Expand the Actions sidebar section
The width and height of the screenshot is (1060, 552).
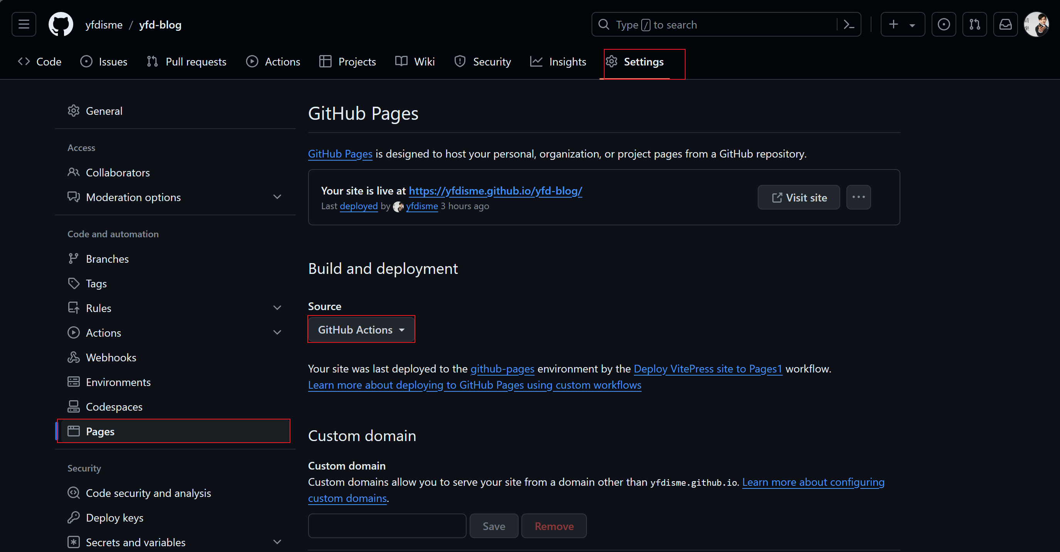278,333
